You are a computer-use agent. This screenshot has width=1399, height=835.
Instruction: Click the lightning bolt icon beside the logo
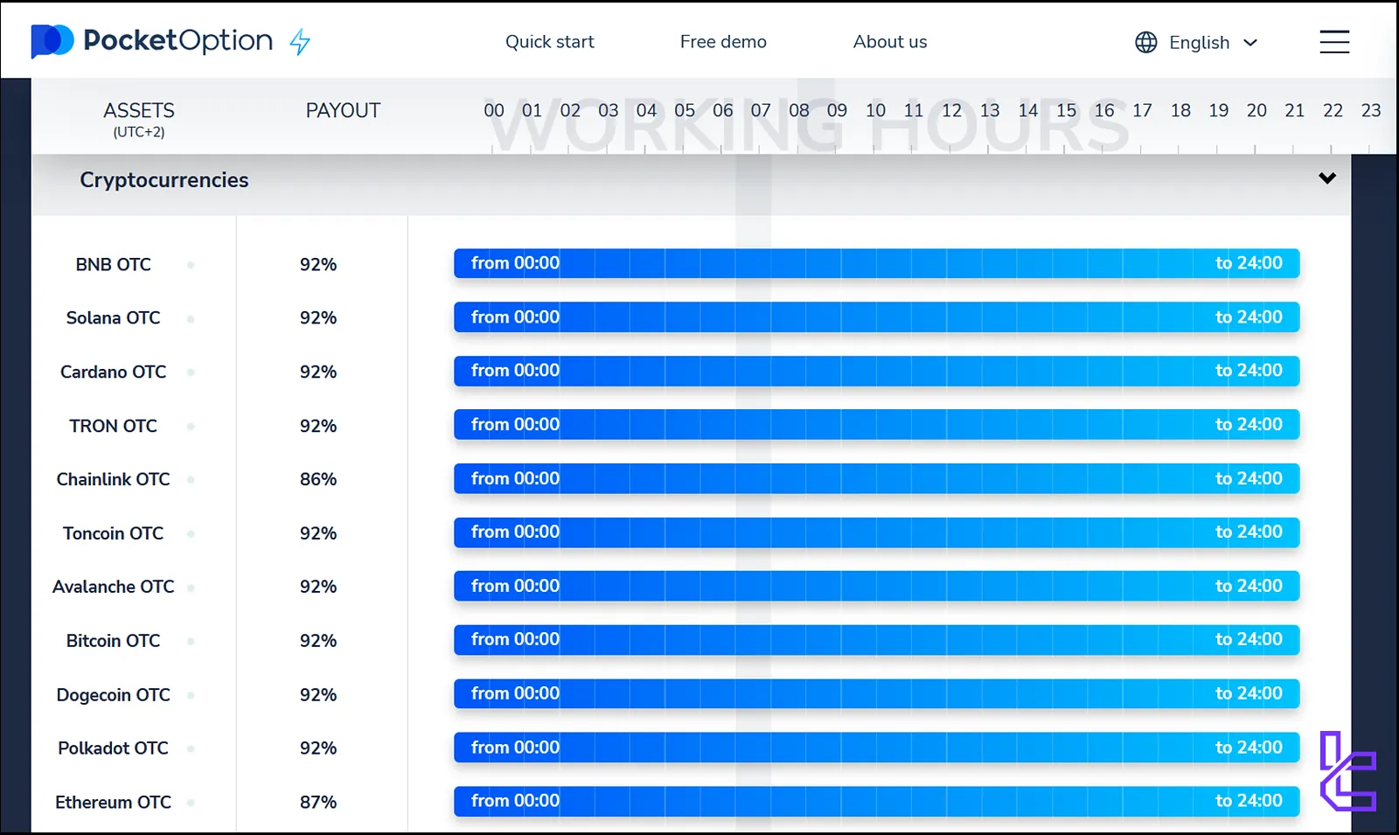coord(300,41)
